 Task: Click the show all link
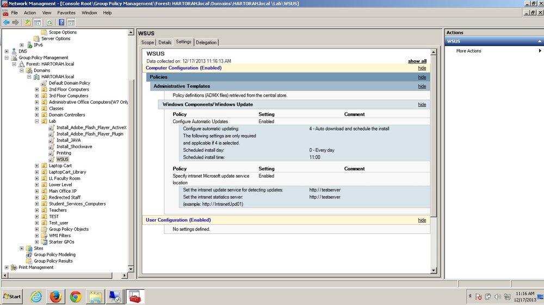pyautogui.click(x=417, y=61)
